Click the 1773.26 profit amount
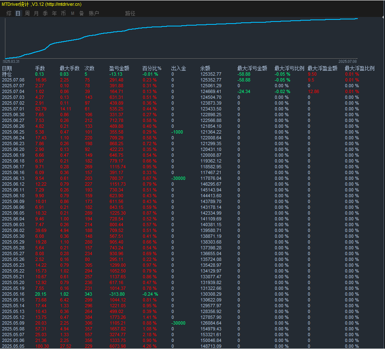The height and width of the screenshot is (349, 385). click(x=118, y=317)
